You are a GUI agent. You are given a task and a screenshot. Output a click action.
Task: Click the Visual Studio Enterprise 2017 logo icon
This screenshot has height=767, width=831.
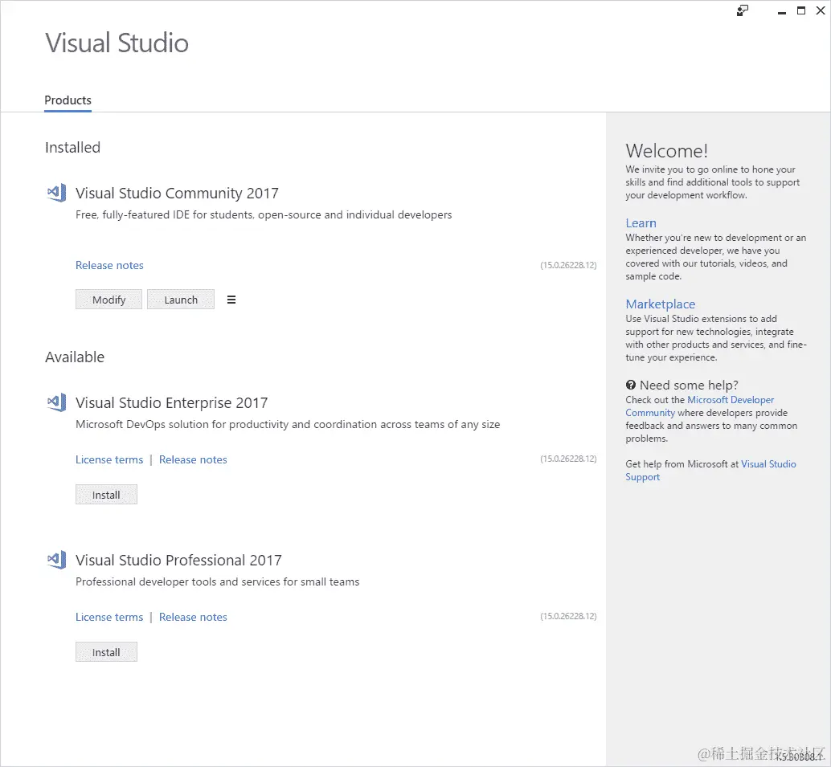[57, 402]
